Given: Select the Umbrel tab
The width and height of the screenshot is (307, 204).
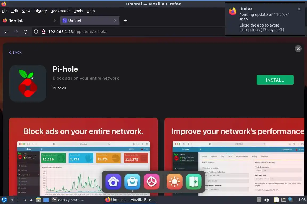Looking at the screenshot, I should (90, 20).
